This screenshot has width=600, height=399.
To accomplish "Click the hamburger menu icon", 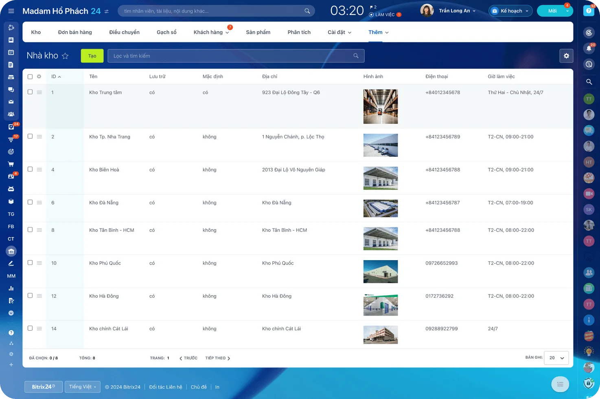I will 11,11.
